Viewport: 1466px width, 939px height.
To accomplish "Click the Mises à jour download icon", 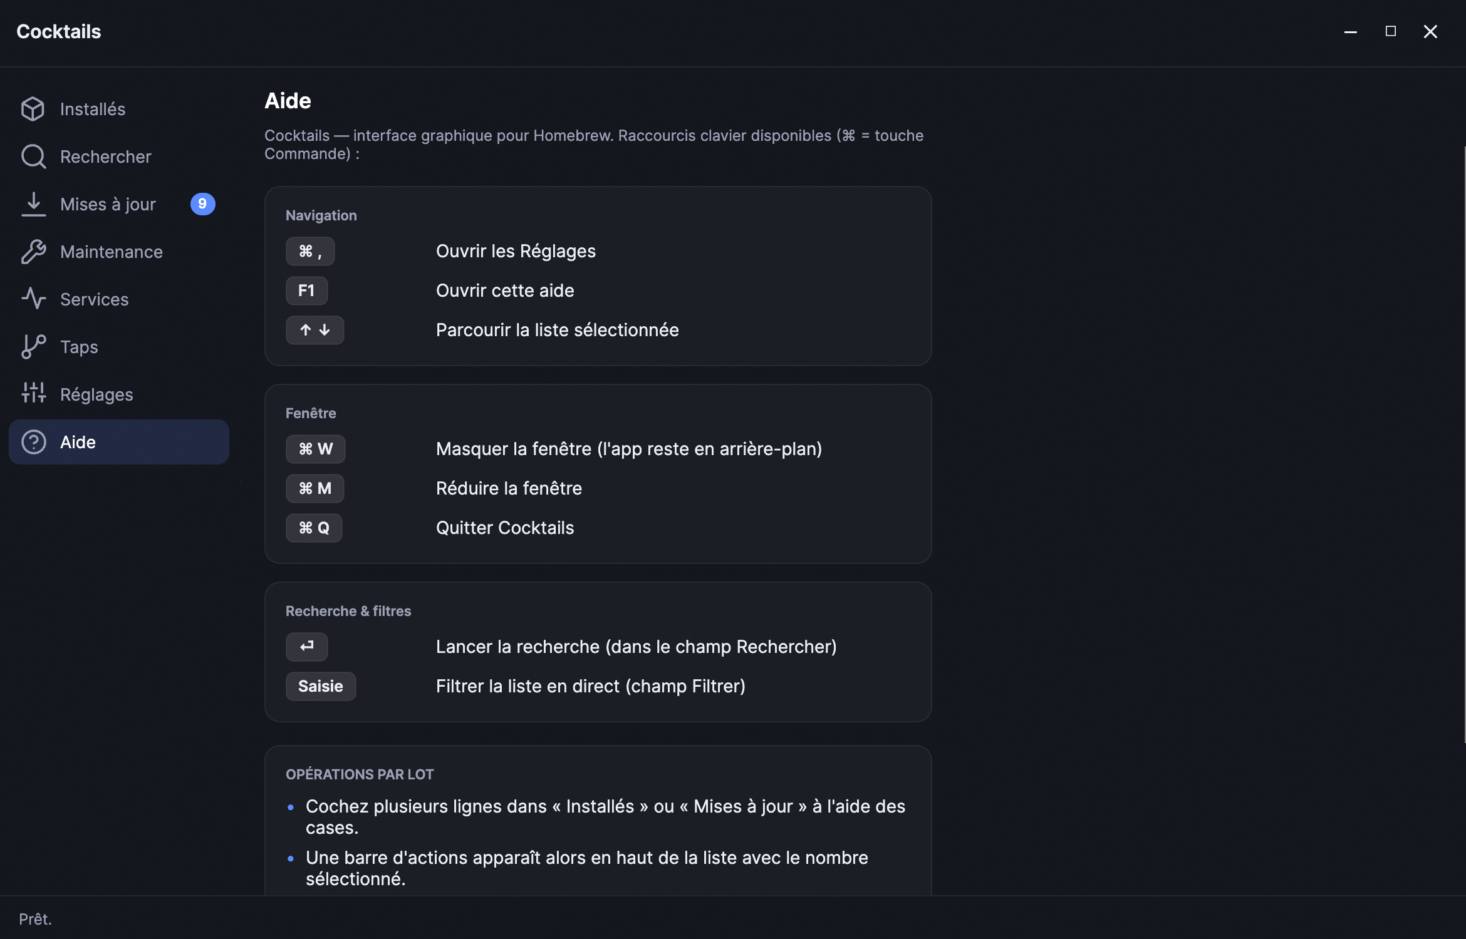I will pyautogui.click(x=33, y=204).
